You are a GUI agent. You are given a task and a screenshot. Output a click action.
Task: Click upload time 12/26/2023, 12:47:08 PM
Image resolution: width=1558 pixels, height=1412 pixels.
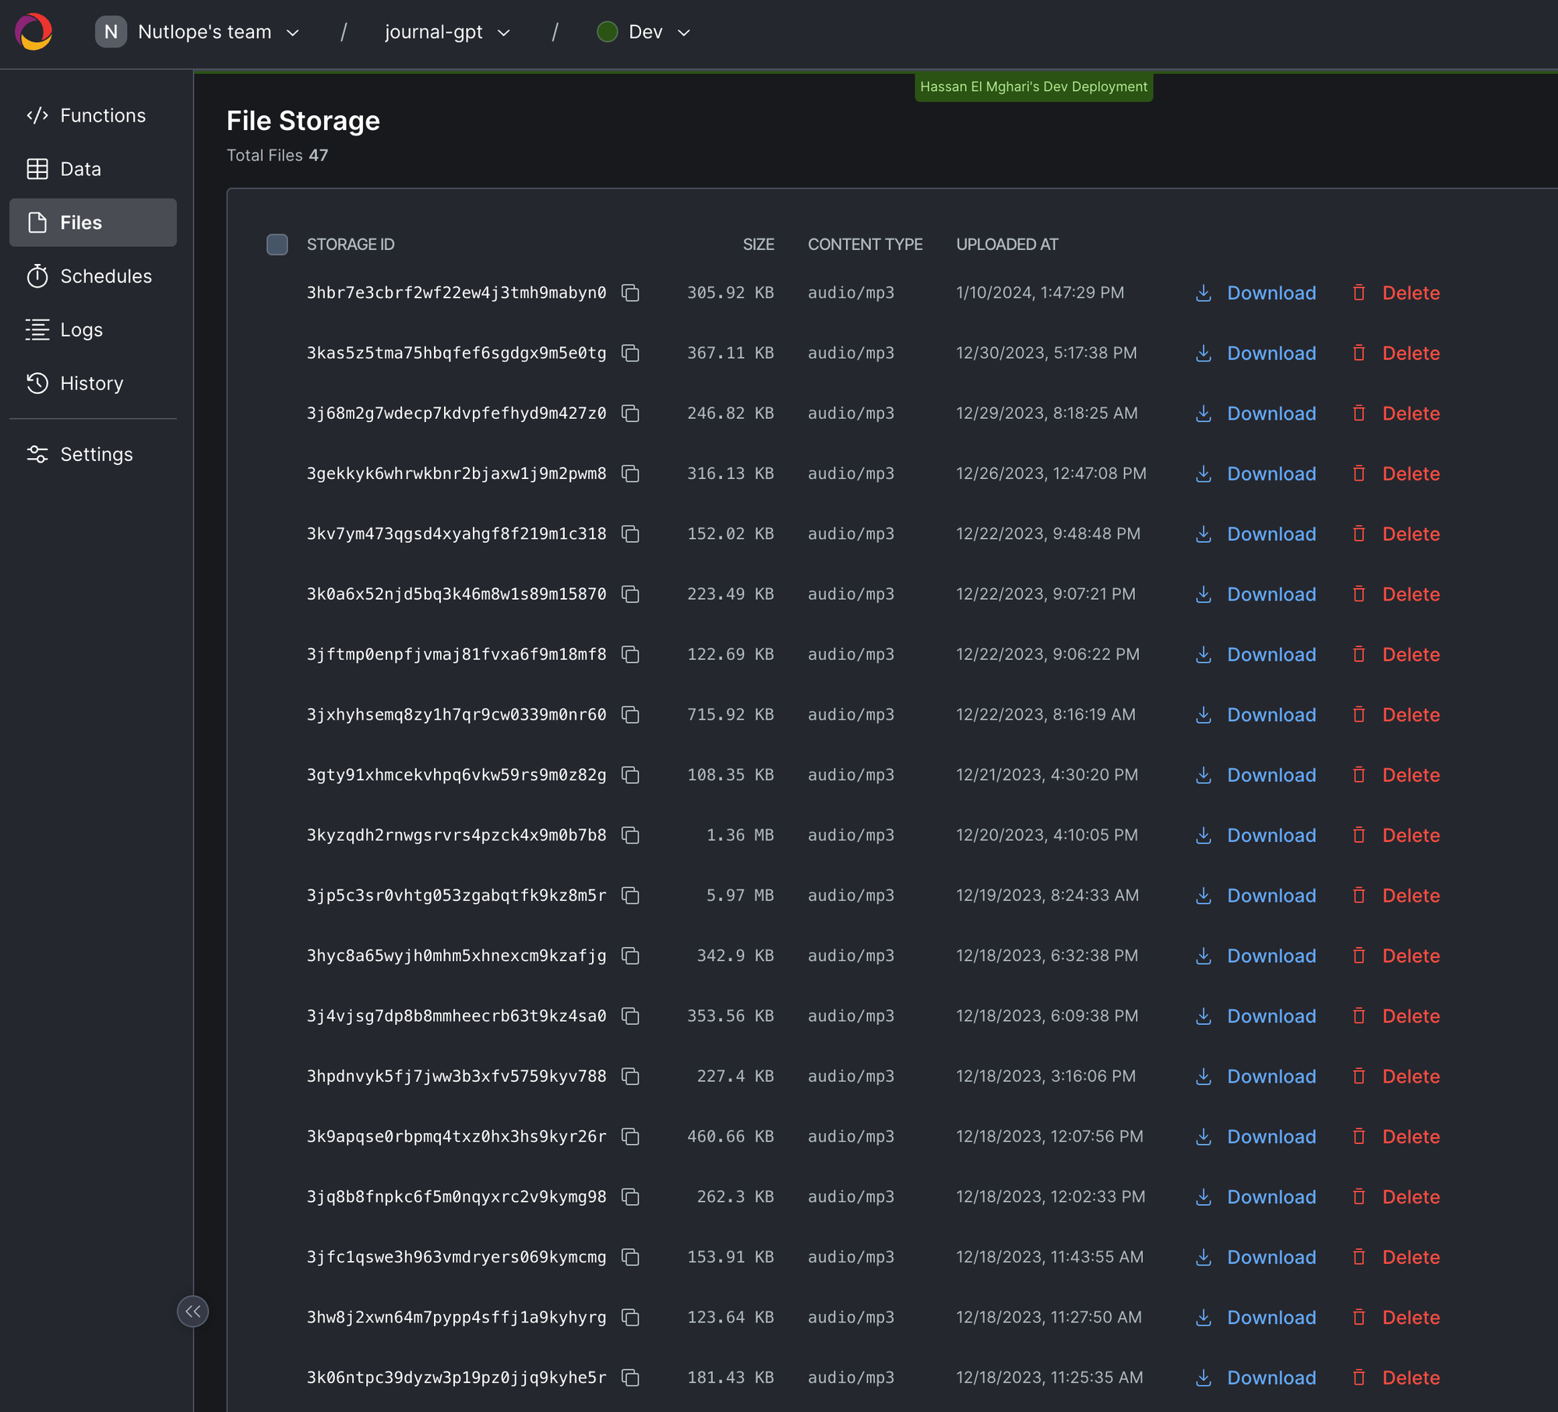click(1051, 474)
